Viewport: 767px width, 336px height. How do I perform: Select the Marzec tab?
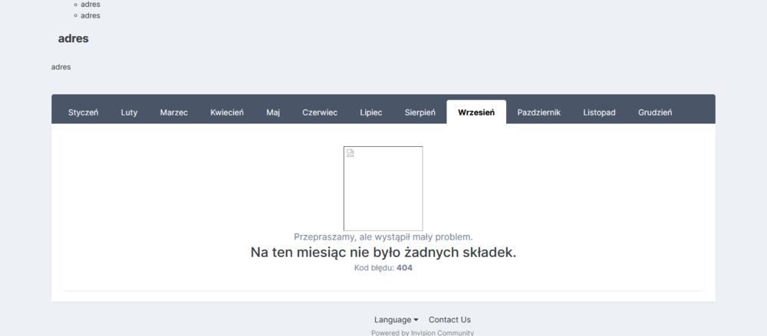click(174, 113)
